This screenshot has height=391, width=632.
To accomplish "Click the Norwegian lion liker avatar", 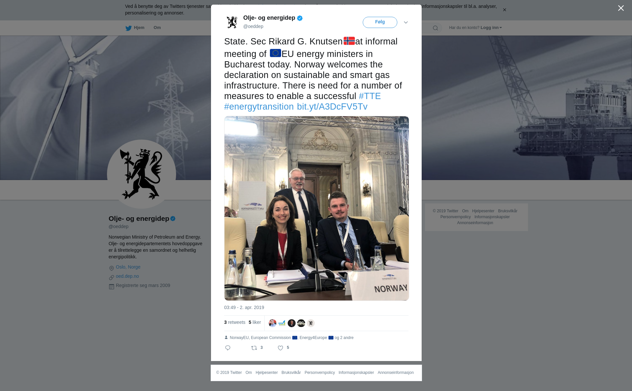I will coord(311,323).
